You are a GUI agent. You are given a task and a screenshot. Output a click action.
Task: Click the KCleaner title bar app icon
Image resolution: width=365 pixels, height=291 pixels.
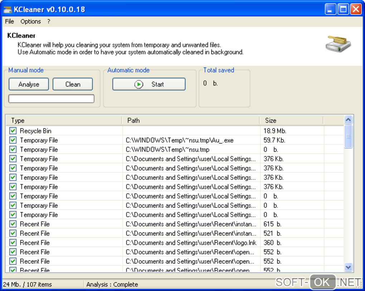coord(8,10)
